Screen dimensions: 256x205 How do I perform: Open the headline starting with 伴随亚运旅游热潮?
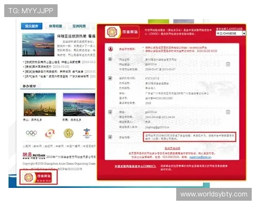point(76,36)
